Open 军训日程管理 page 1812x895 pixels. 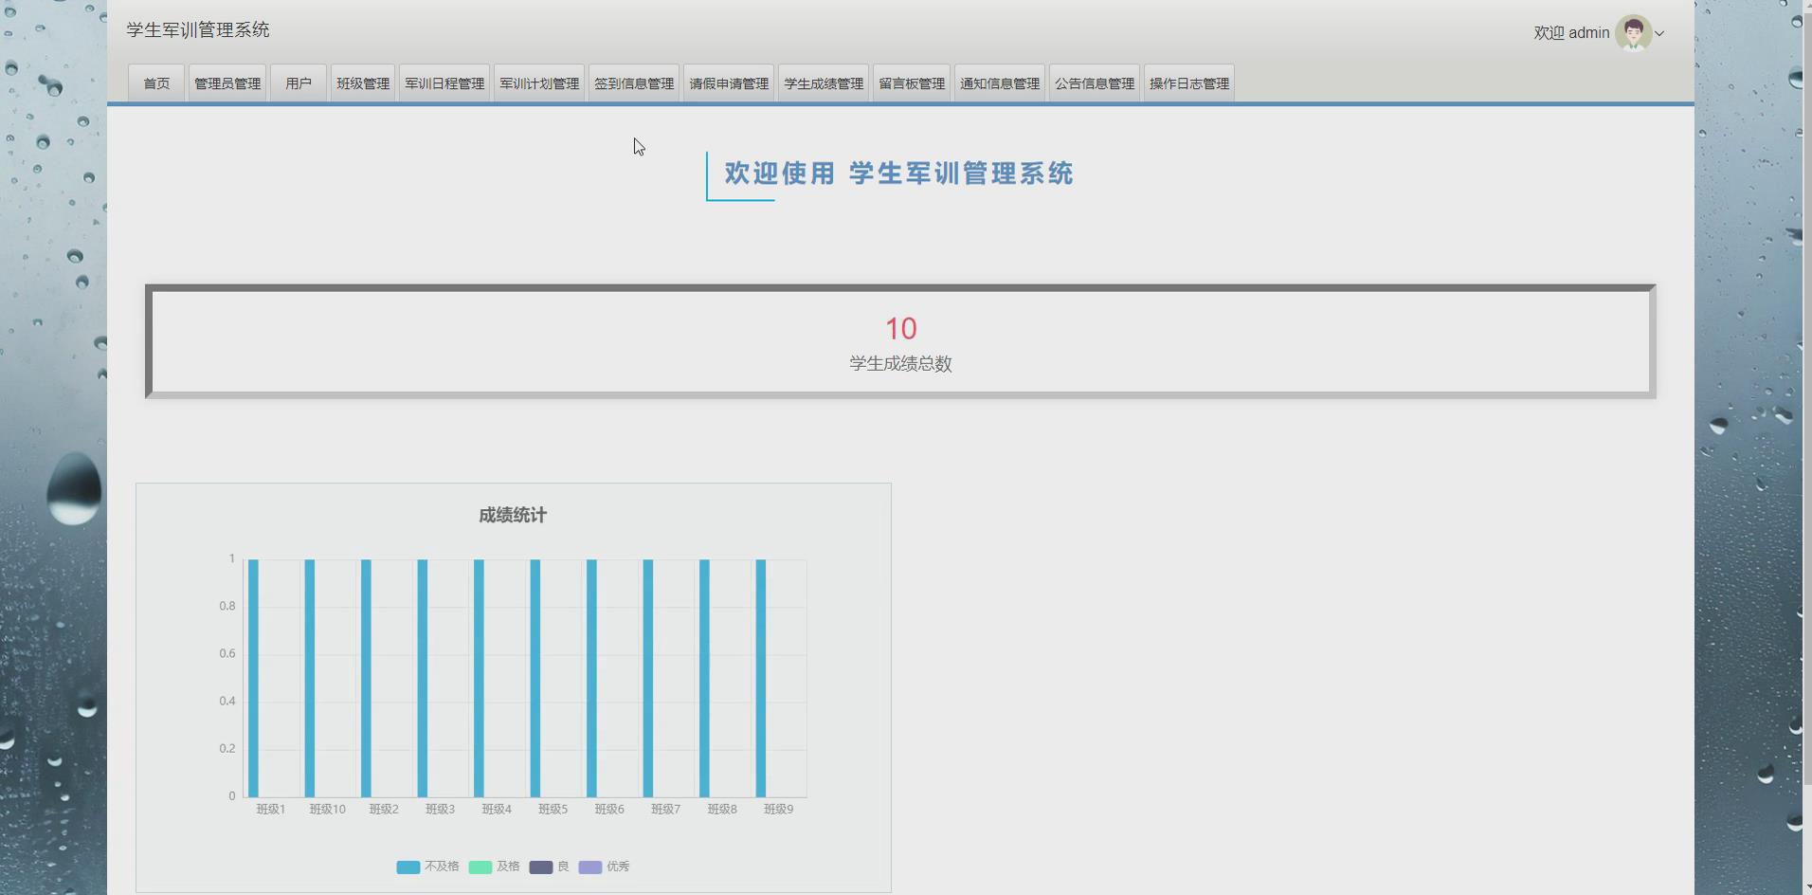point(444,82)
